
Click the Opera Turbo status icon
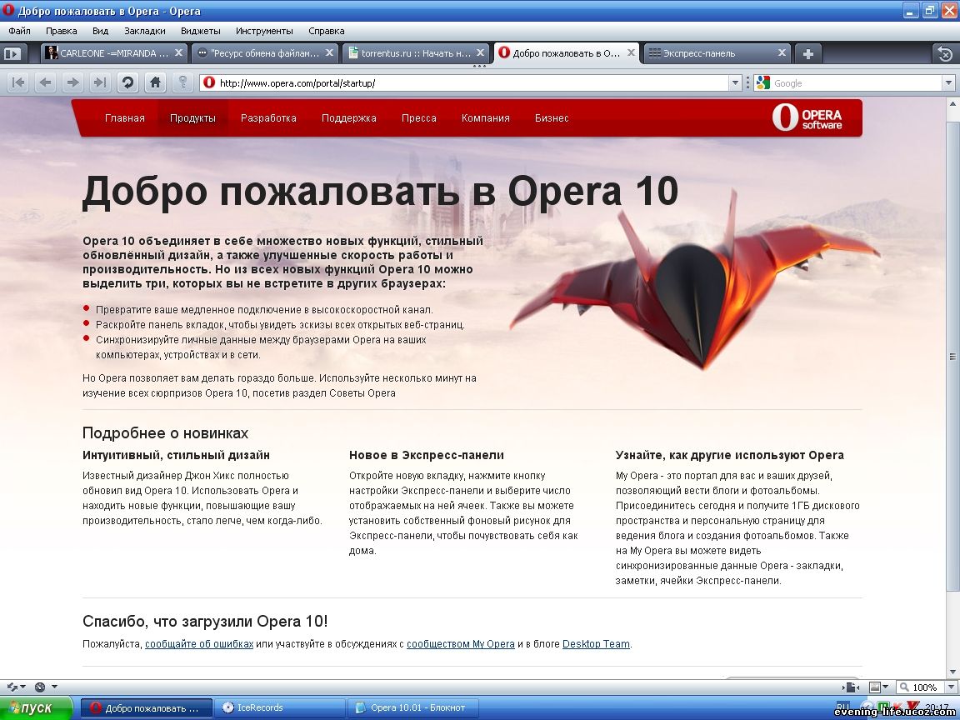pos(40,687)
